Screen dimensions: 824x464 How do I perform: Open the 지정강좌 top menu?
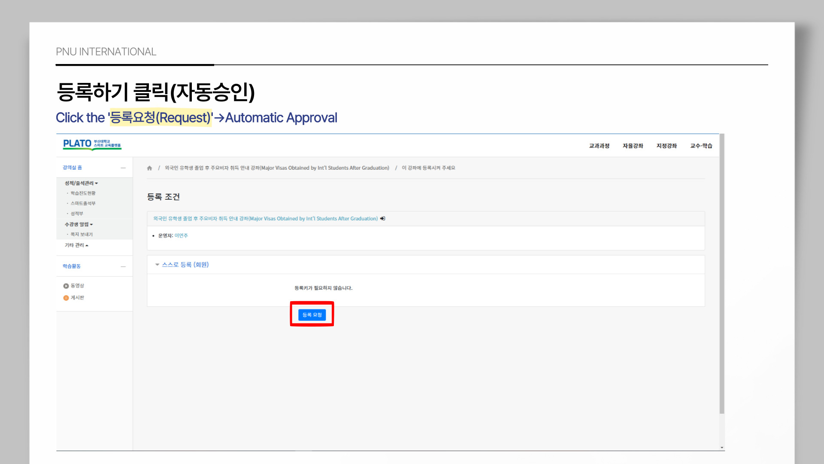tap(666, 146)
